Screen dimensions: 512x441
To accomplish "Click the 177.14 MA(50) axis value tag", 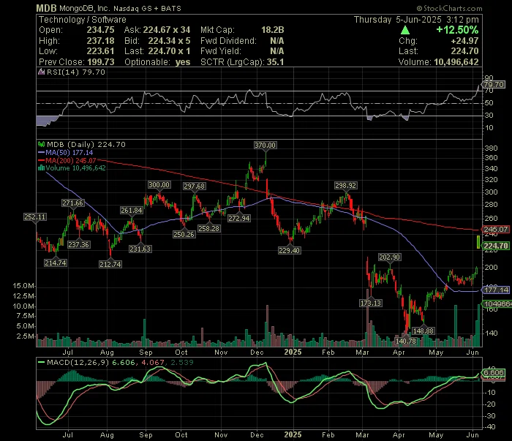I will point(496,290).
